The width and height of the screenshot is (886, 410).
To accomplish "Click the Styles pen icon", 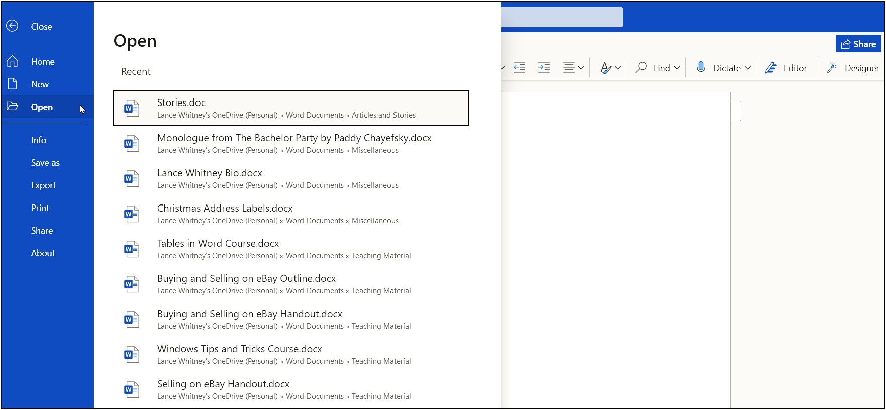I will point(606,68).
